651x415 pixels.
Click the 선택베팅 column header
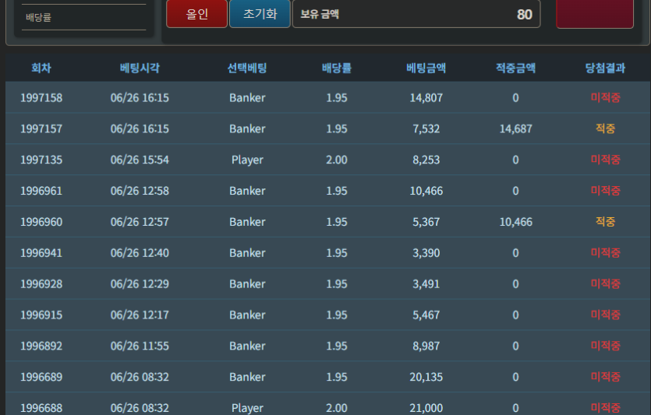(247, 68)
